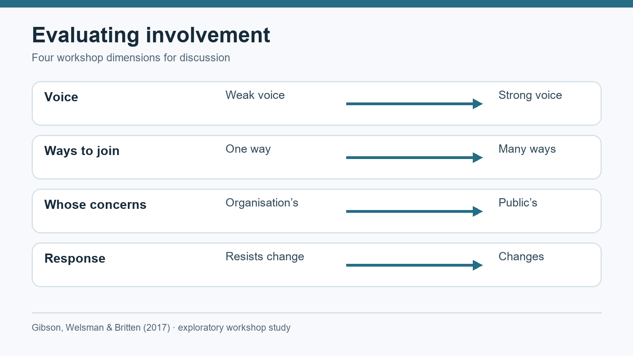Select the "Evaluating involvement" slide title
Screen dimensions: 633x356
(151, 35)
